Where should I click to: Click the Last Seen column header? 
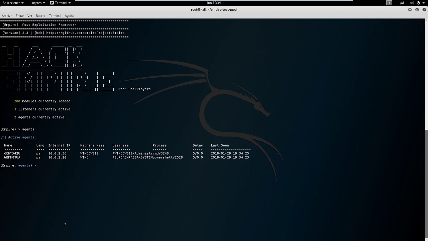click(x=220, y=145)
